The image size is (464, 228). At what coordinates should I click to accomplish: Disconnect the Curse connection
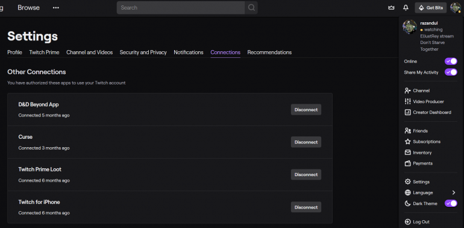tap(306, 142)
